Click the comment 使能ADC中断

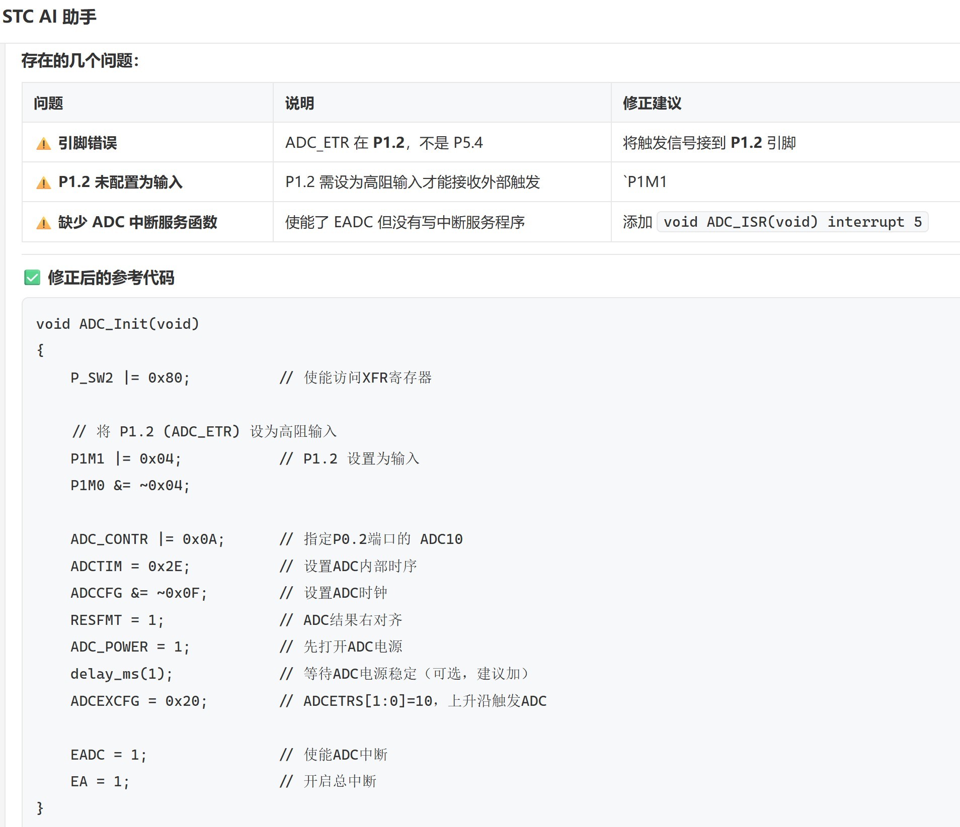coord(334,755)
